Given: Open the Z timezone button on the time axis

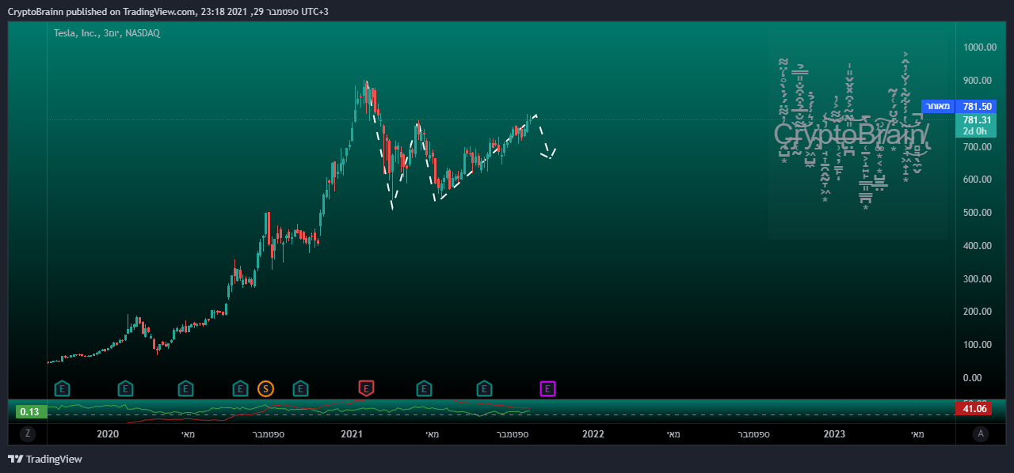Looking at the screenshot, I should 28,433.
